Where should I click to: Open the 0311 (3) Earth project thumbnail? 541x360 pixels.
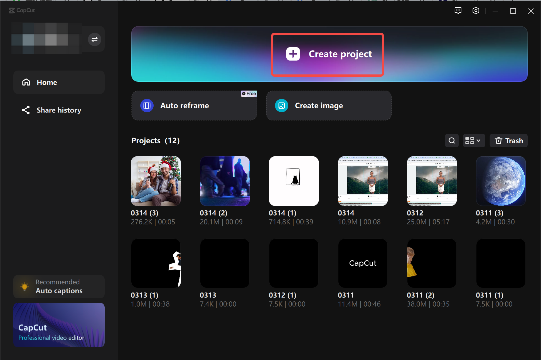(x=501, y=181)
